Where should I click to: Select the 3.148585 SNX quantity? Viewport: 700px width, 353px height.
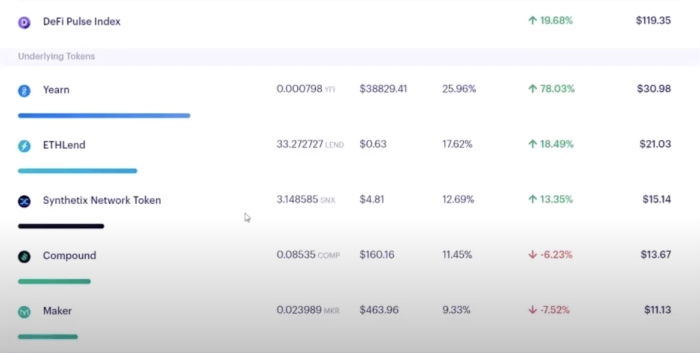(306, 200)
